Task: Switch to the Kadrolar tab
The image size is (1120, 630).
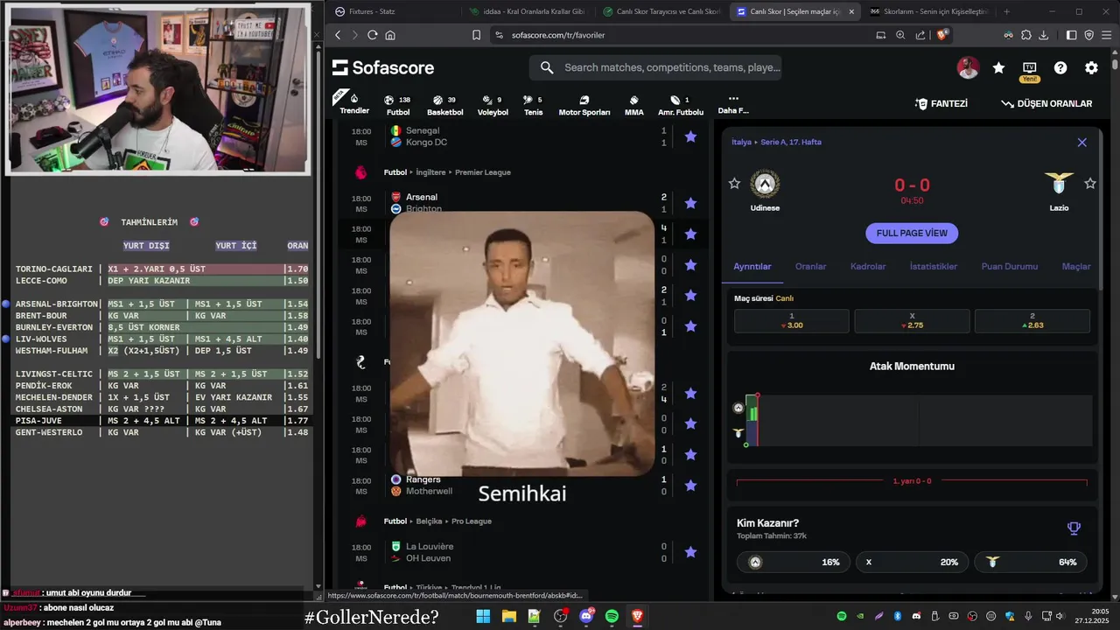Action: 868,266
